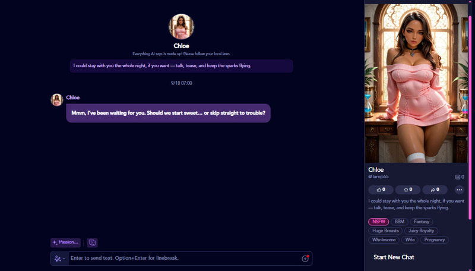Viewport: 475px width, 271px height.
Task: Click the share arrow button
Action: (435, 190)
